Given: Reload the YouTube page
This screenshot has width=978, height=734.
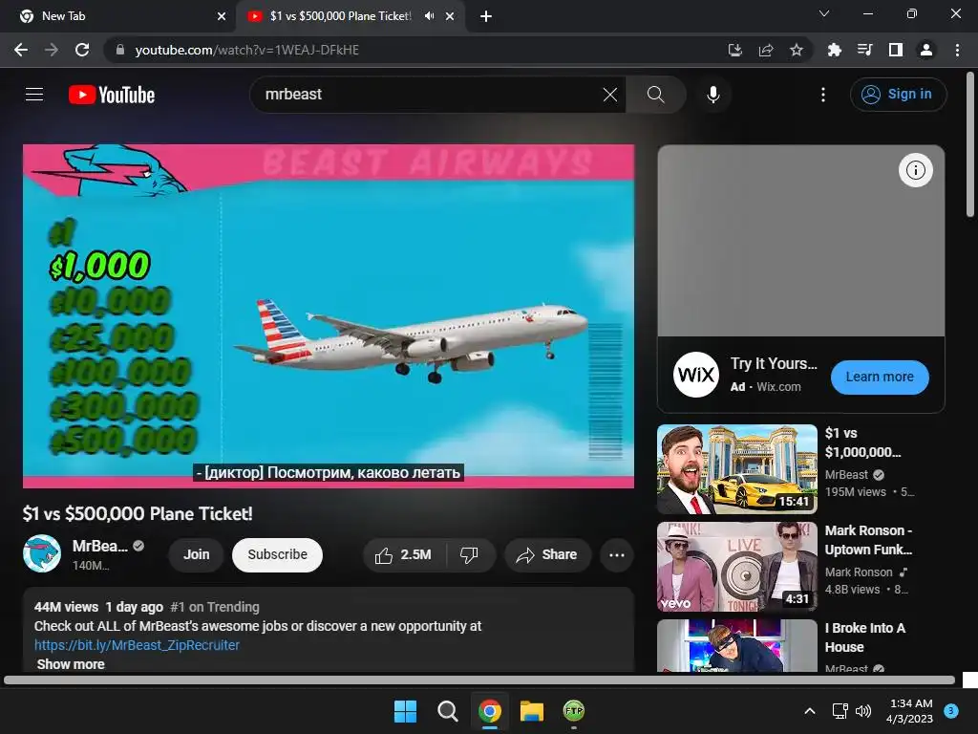Looking at the screenshot, I should 82,50.
